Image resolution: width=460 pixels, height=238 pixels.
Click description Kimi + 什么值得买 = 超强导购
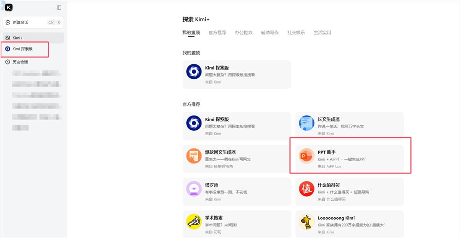pyautogui.click(x=343, y=192)
